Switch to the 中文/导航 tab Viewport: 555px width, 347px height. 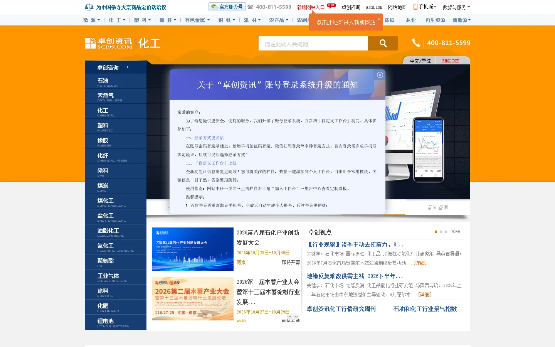pos(420,61)
